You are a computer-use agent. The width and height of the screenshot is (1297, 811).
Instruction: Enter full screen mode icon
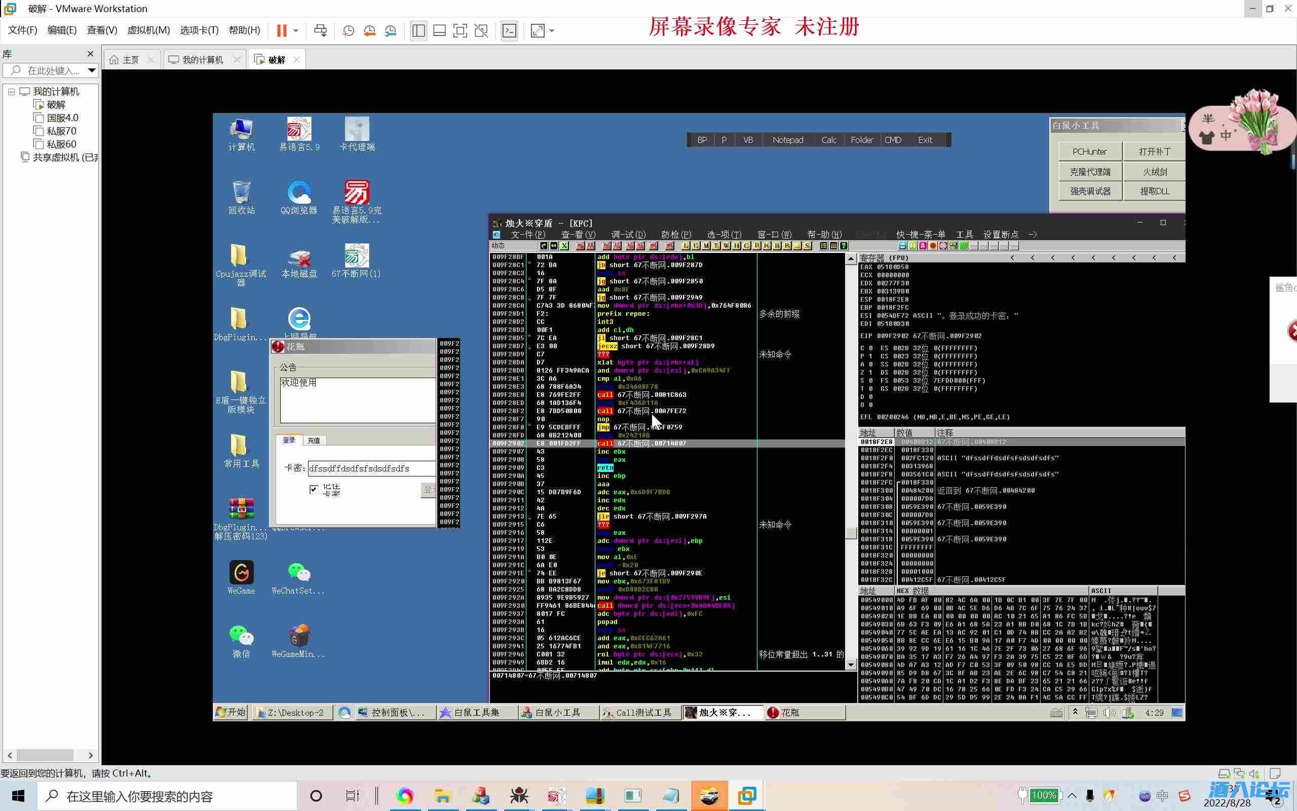pyautogui.click(x=460, y=30)
